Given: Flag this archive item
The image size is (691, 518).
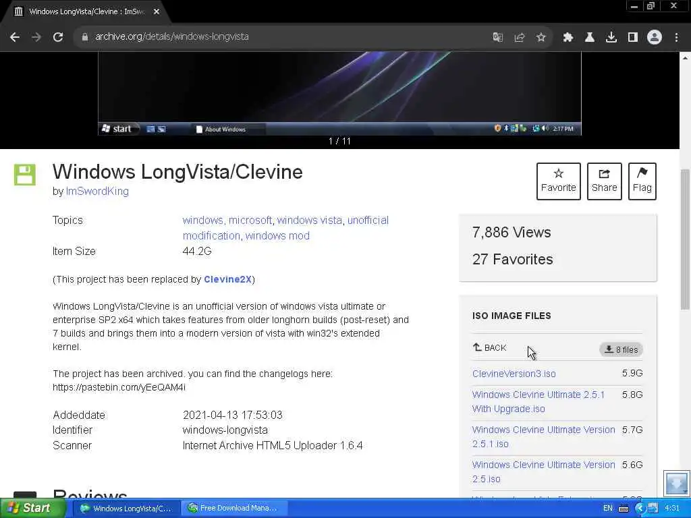Looking at the screenshot, I should coord(642,181).
